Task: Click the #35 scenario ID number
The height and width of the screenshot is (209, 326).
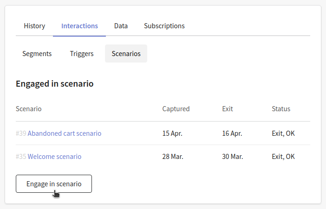Action: tap(21, 157)
